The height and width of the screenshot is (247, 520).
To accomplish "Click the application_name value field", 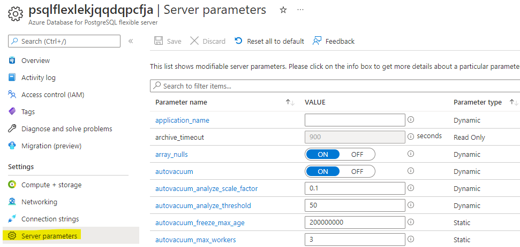I will click(355, 120).
